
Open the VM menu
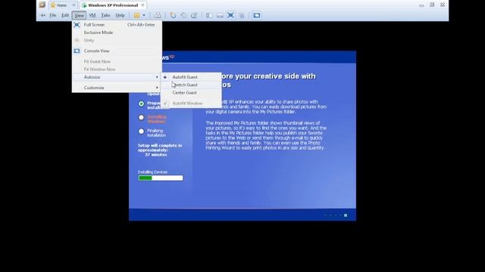[x=92, y=15]
